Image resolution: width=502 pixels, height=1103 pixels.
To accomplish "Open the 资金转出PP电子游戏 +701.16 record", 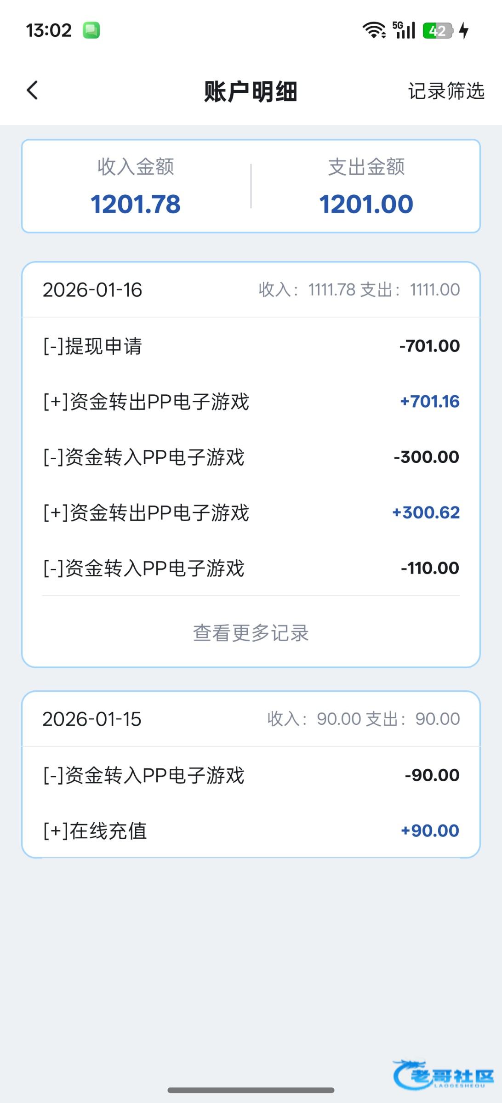I will click(251, 402).
